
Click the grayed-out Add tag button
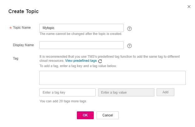165,92
